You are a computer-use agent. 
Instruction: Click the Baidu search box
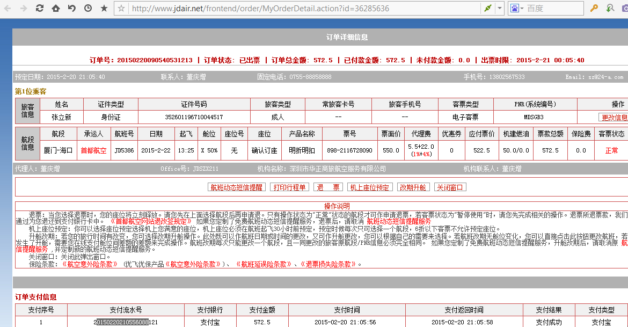pos(554,8)
